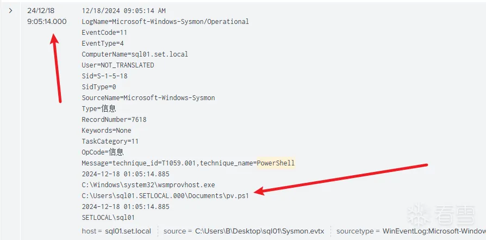This screenshot has height=240, width=486.
Task: Click the sourcetype field value WinEventLog
Action: click(x=434, y=231)
